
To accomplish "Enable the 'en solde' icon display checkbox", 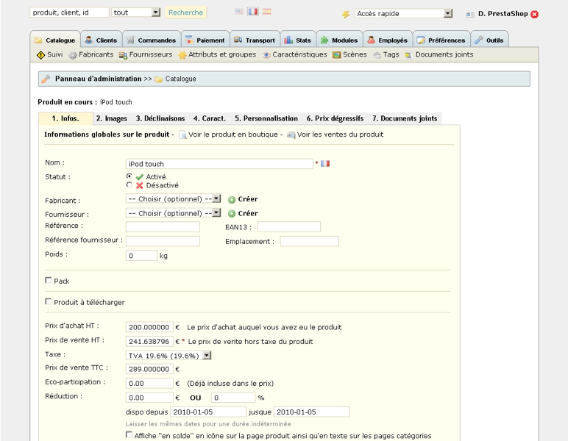I will tap(129, 435).
